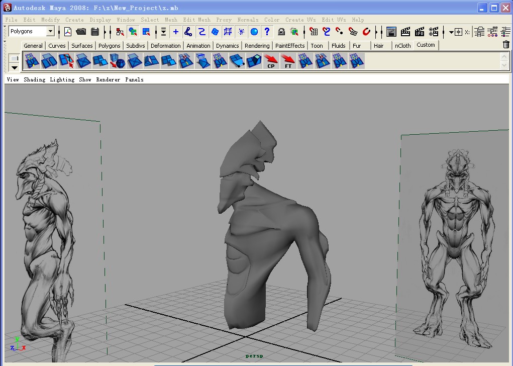Screen dimensions: 513x366
Task: Switch to the Rendering shelf tab
Action: 257,46
